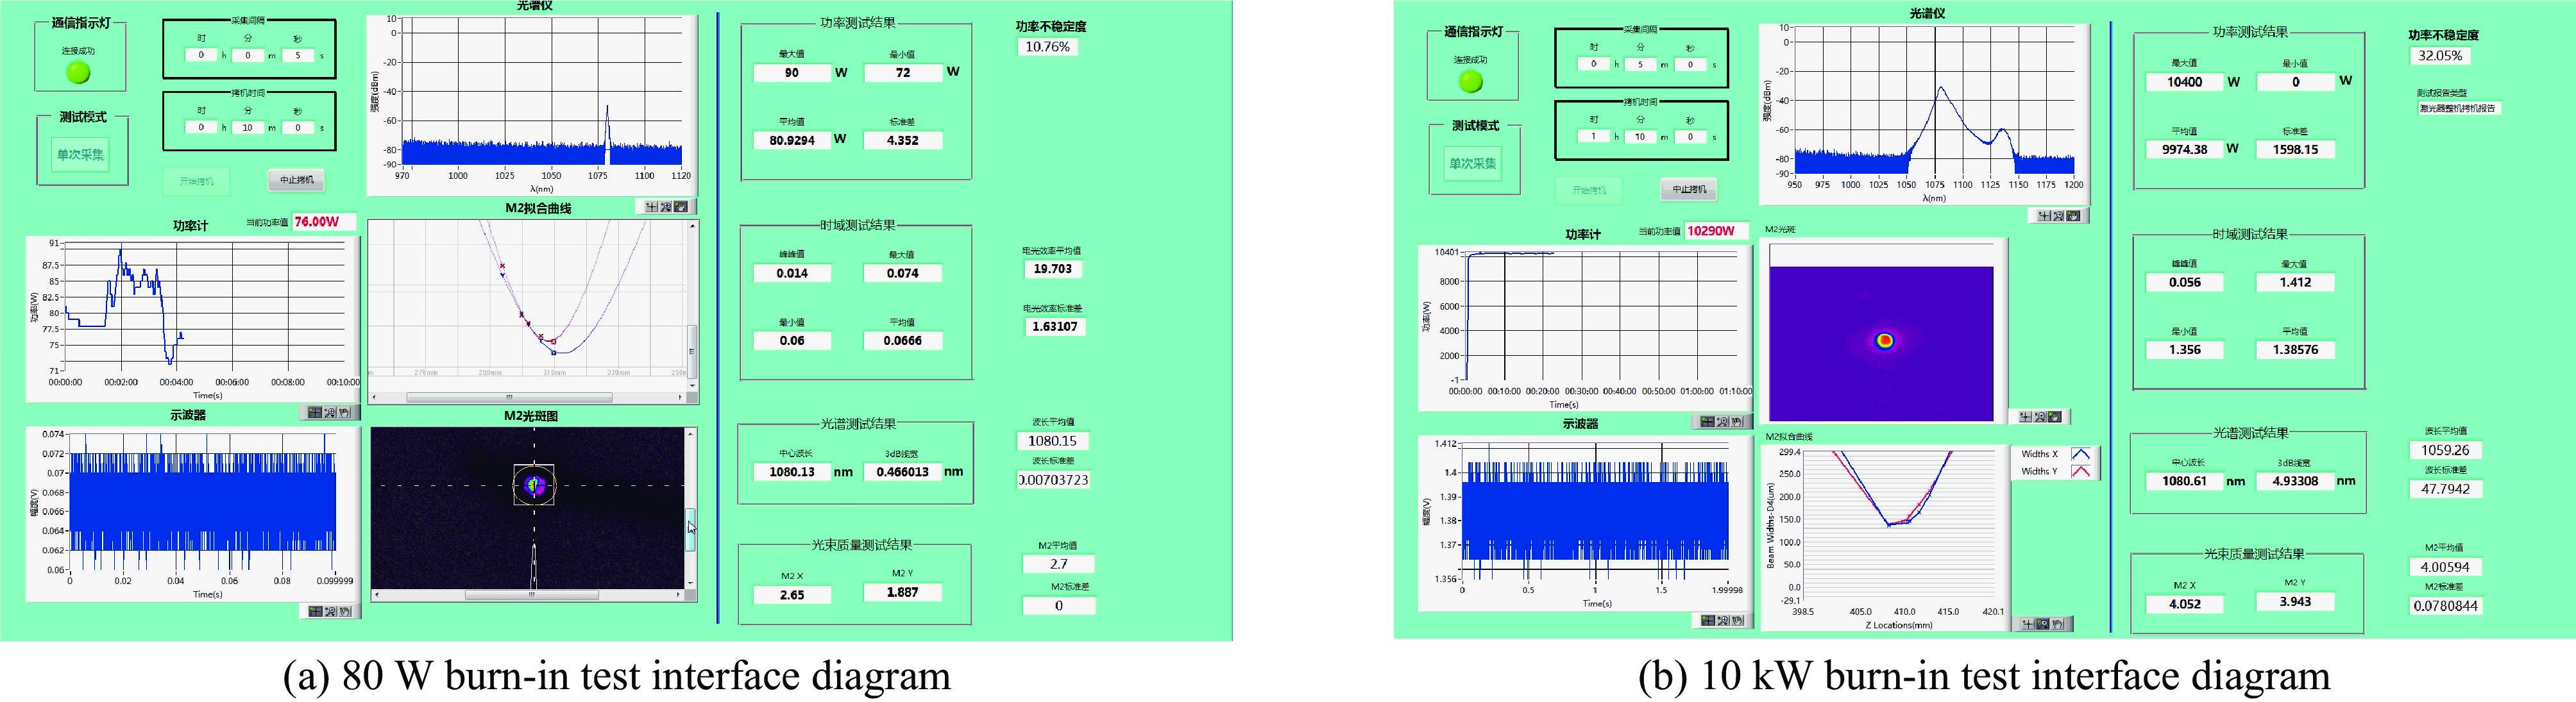Click 采集间隔 seconds field showing 5
This screenshot has height=702, width=2576.
[297, 56]
